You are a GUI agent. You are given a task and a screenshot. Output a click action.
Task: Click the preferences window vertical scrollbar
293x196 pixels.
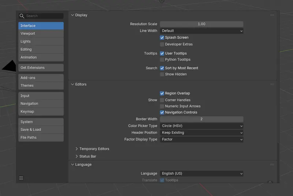pyautogui.click(x=278, y=77)
